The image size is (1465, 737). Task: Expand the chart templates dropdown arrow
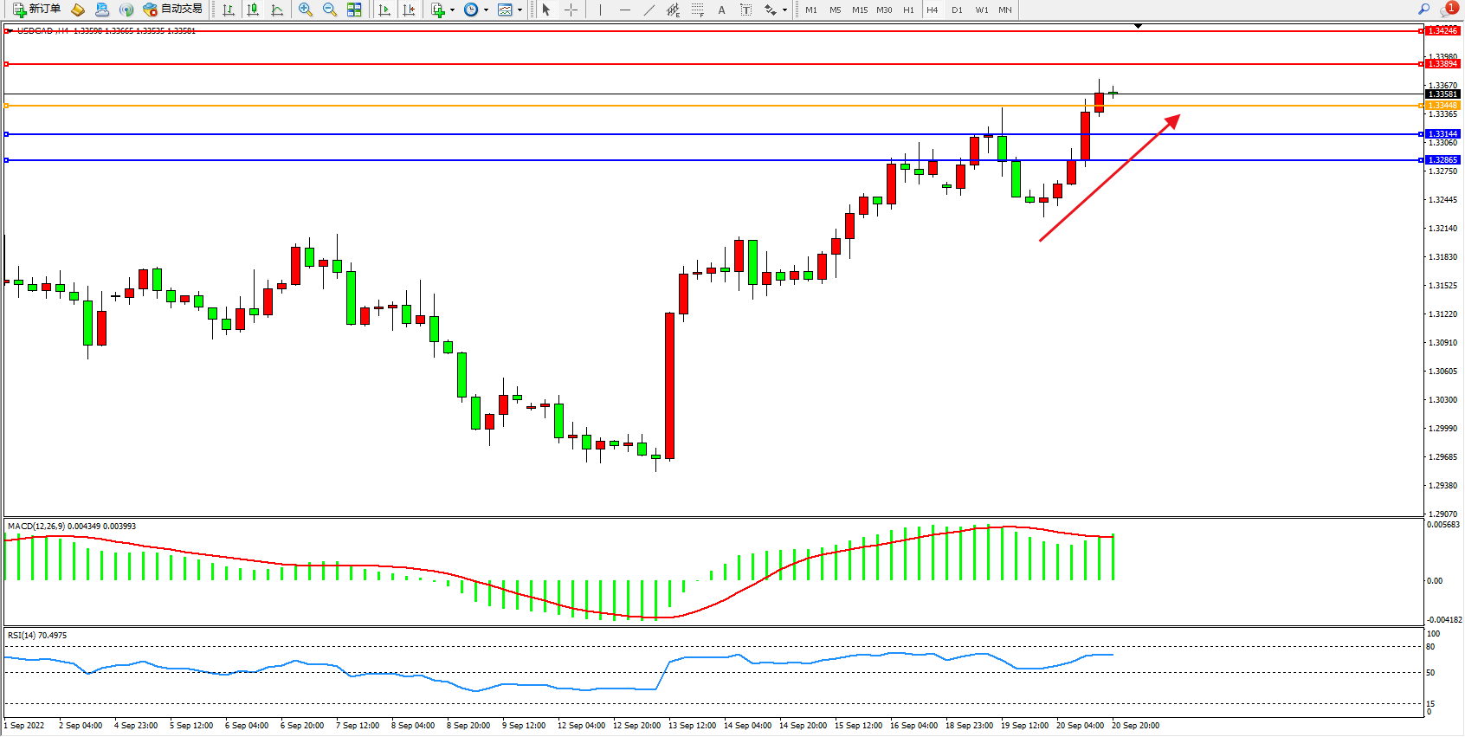(520, 10)
